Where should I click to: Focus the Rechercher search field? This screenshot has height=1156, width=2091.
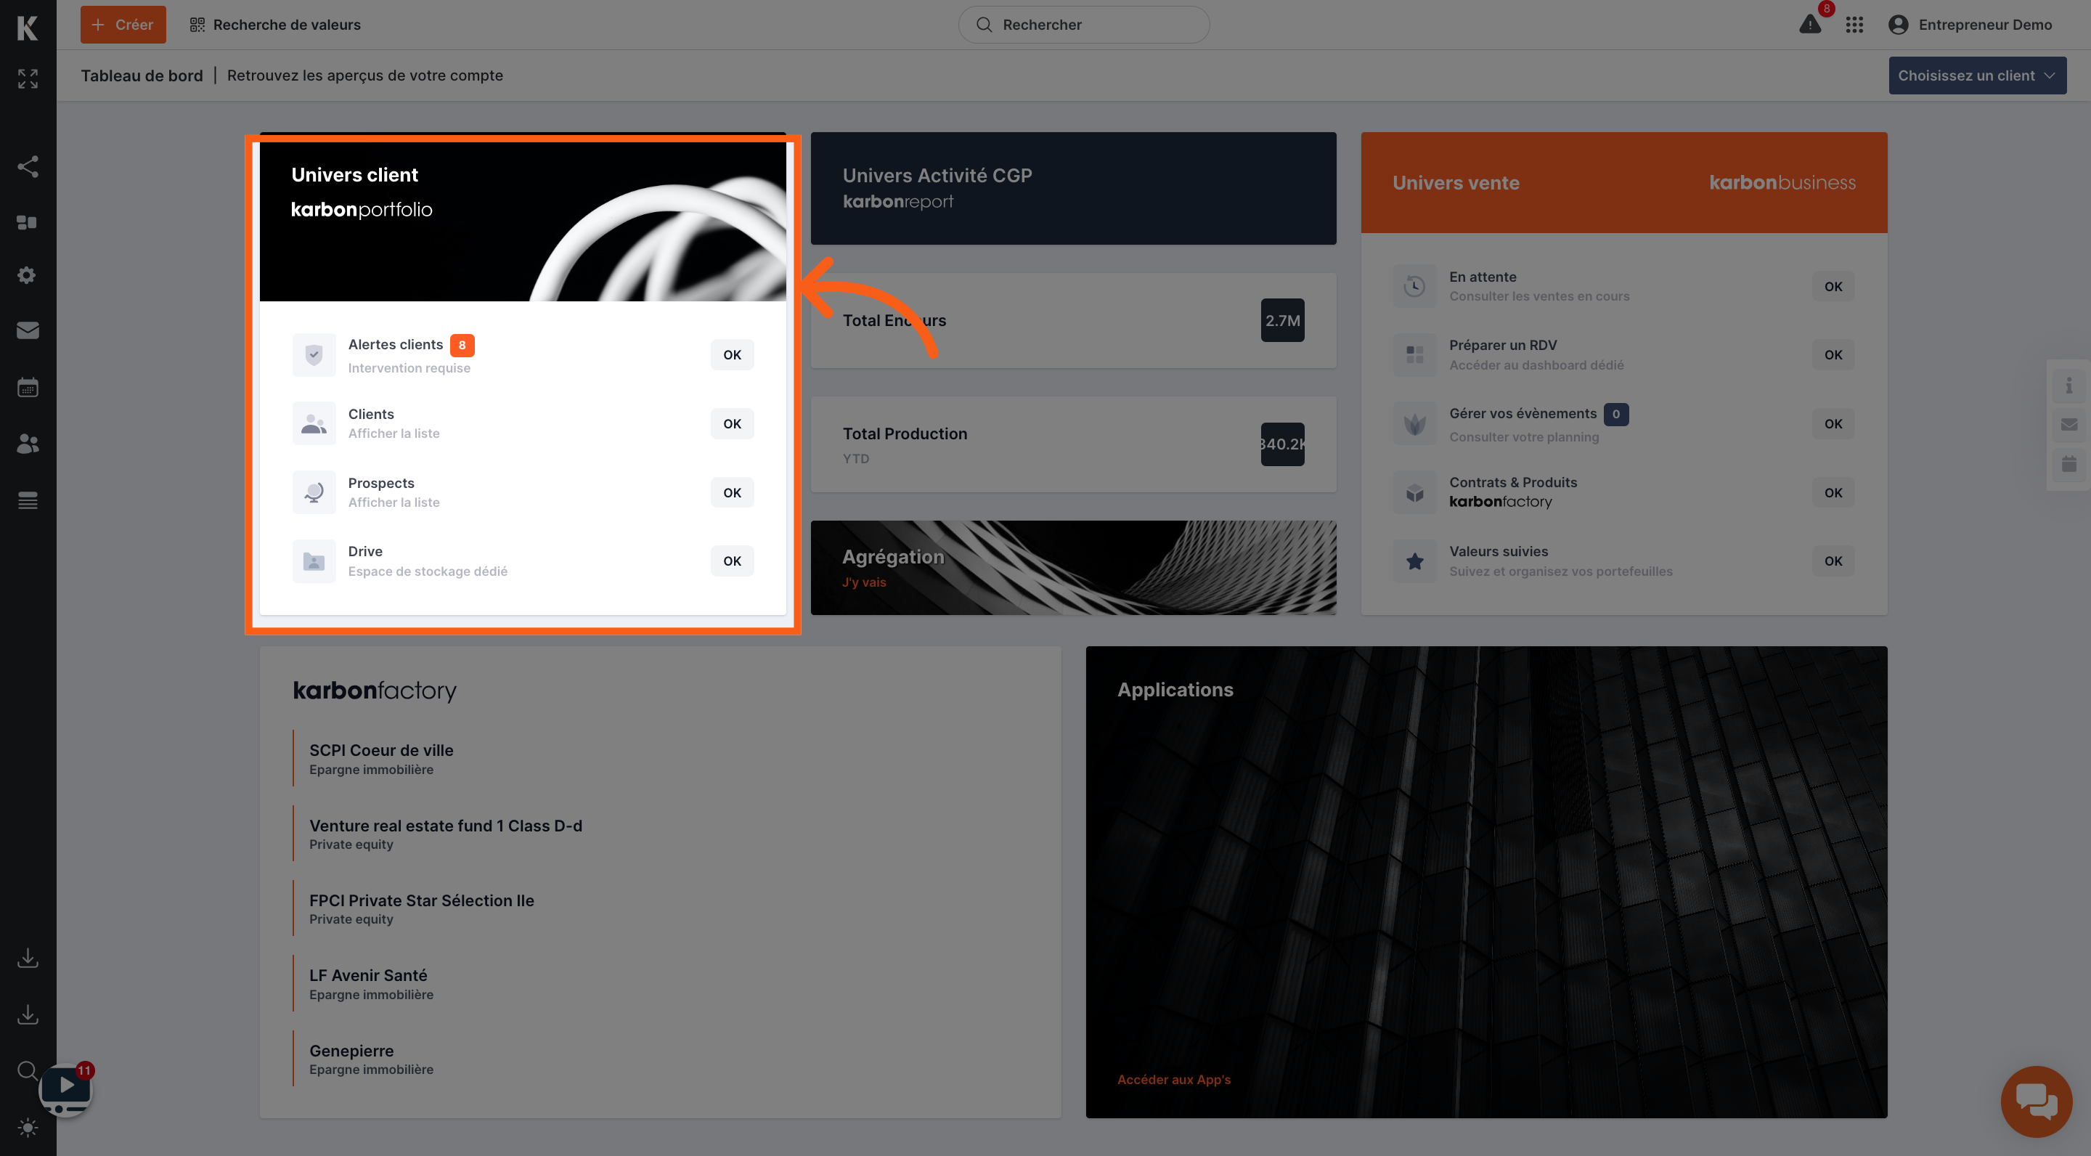click(1084, 25)
